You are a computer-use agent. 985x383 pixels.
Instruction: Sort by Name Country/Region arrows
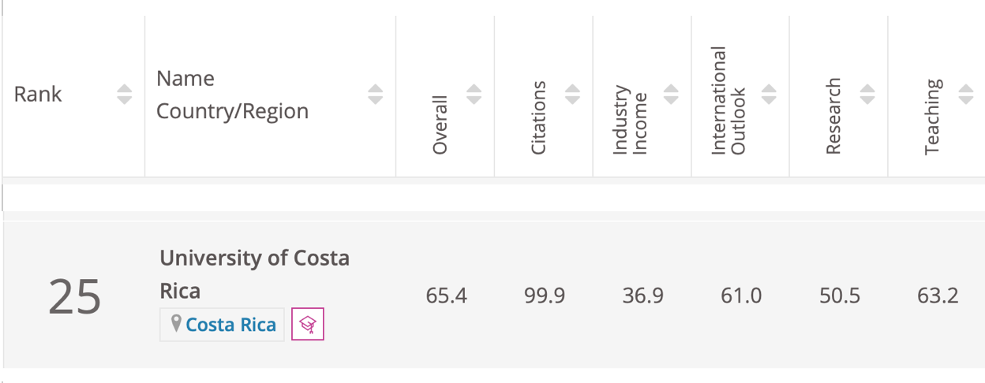tap(376, 95)
